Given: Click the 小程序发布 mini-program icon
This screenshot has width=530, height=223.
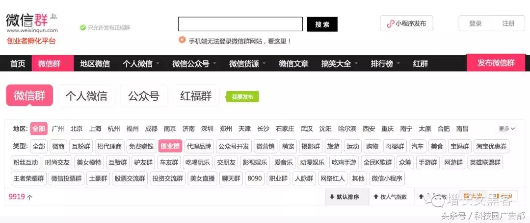Looking at the screenshot, I should point(391,23).
